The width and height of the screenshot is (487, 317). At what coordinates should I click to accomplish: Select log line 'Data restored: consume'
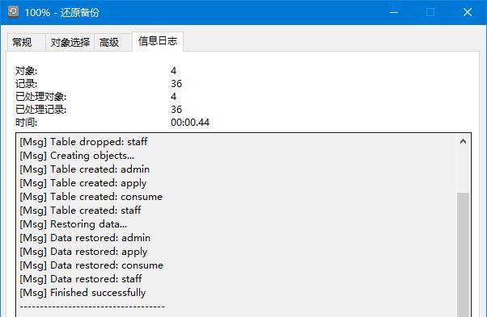(x=91, y=265)
